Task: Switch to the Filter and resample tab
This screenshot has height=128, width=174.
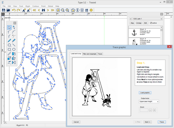Action: [90, 54]
